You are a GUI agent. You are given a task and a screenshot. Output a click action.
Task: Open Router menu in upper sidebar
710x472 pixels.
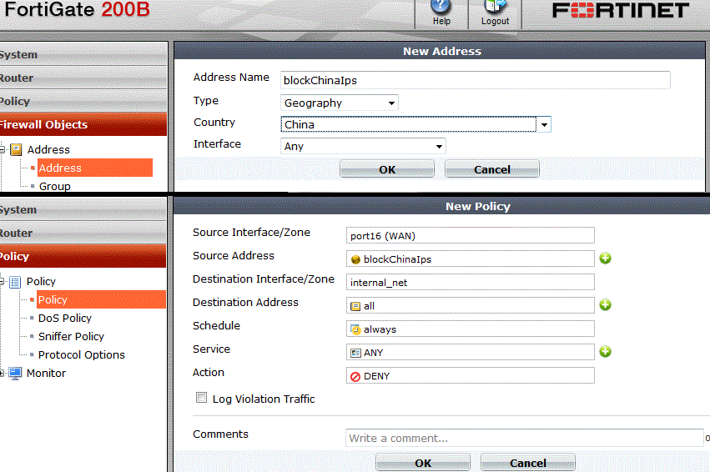click(x=83, y=78)
